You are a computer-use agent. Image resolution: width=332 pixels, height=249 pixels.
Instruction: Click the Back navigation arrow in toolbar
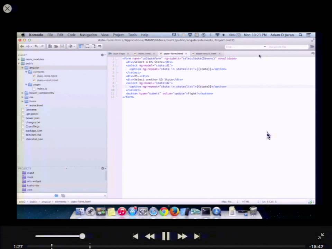(22, 46)
